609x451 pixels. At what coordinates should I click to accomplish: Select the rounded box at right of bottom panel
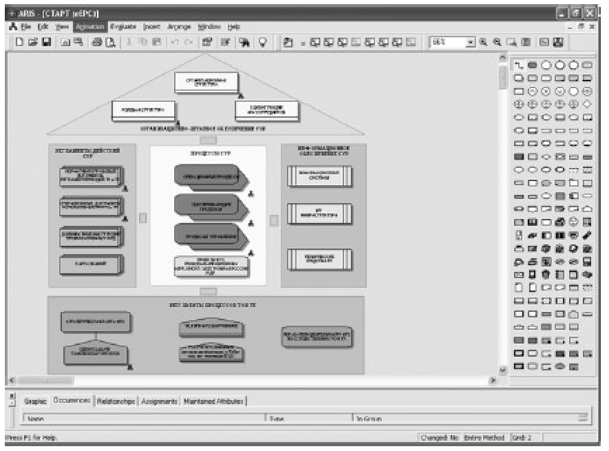pos(317,337)
